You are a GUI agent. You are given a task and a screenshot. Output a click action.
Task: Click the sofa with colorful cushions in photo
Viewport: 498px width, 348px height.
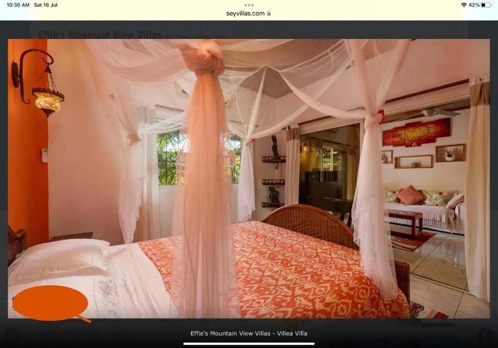pos(423,204)
